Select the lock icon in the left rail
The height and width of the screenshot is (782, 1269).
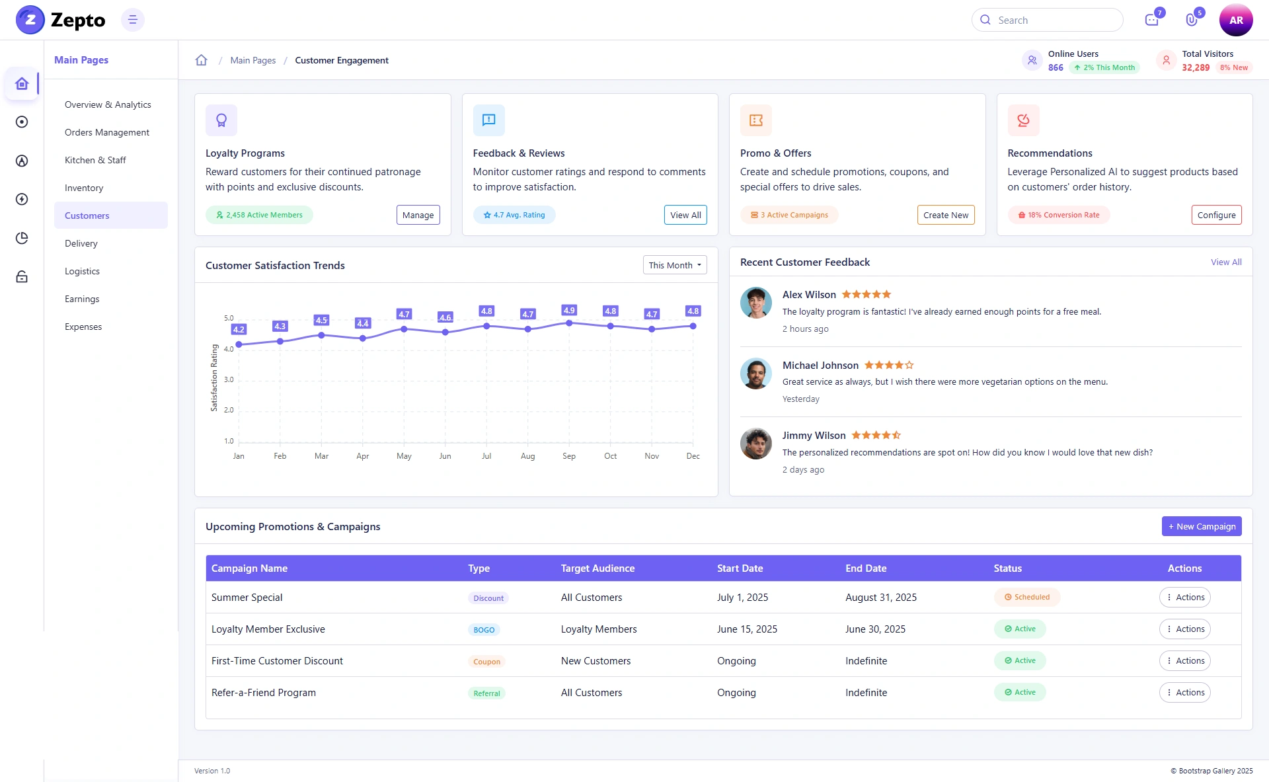coord(22,276)
